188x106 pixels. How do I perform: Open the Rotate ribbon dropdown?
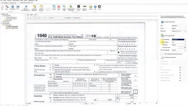[54, 8]
